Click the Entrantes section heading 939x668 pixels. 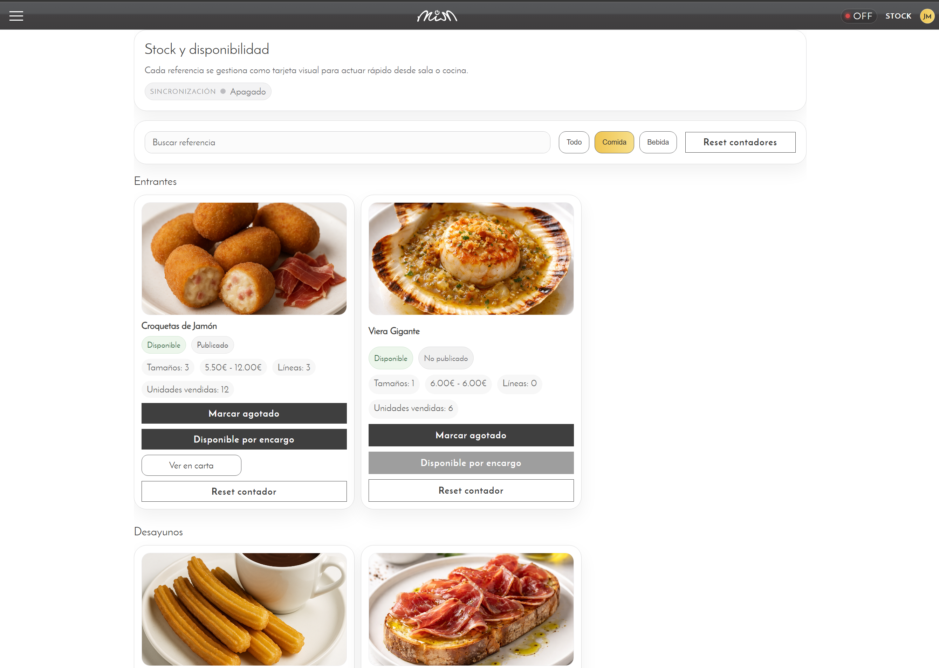(155, 181)
